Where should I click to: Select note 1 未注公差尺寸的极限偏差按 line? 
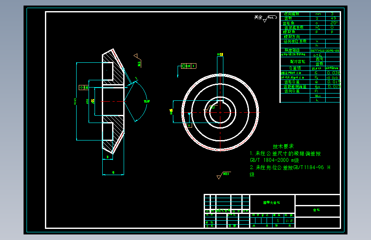coord(285,154)
